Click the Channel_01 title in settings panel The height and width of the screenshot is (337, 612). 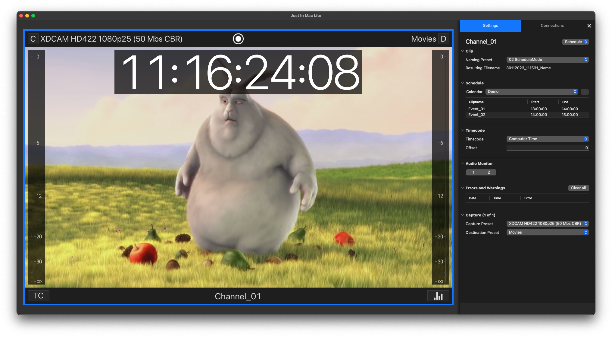click(481, 42)
